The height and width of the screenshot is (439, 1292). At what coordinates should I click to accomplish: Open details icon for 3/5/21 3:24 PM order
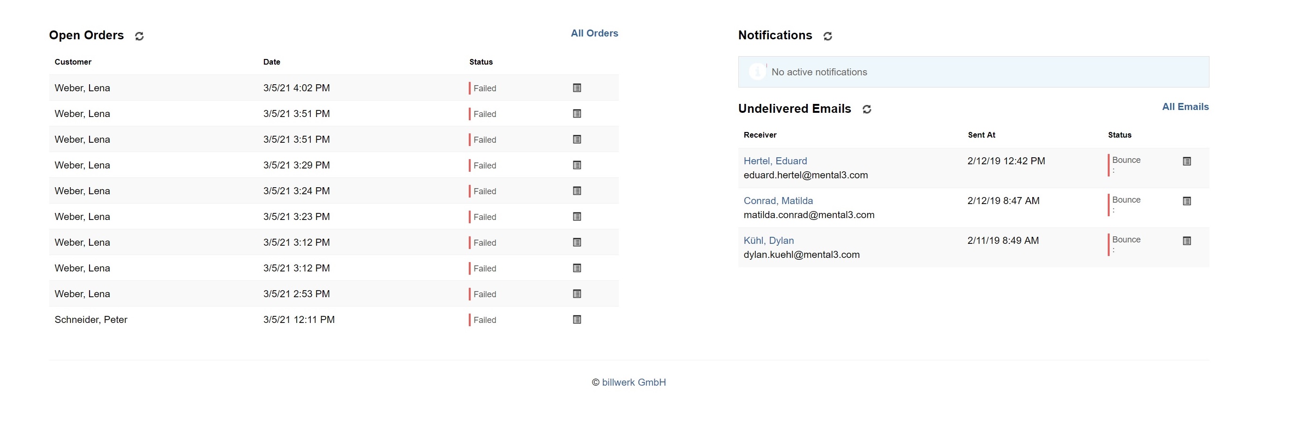pyautogui.click(x=577, y=191)
